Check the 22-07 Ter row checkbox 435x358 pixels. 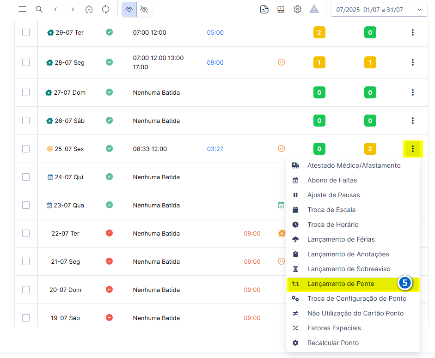tap(26, 233)
